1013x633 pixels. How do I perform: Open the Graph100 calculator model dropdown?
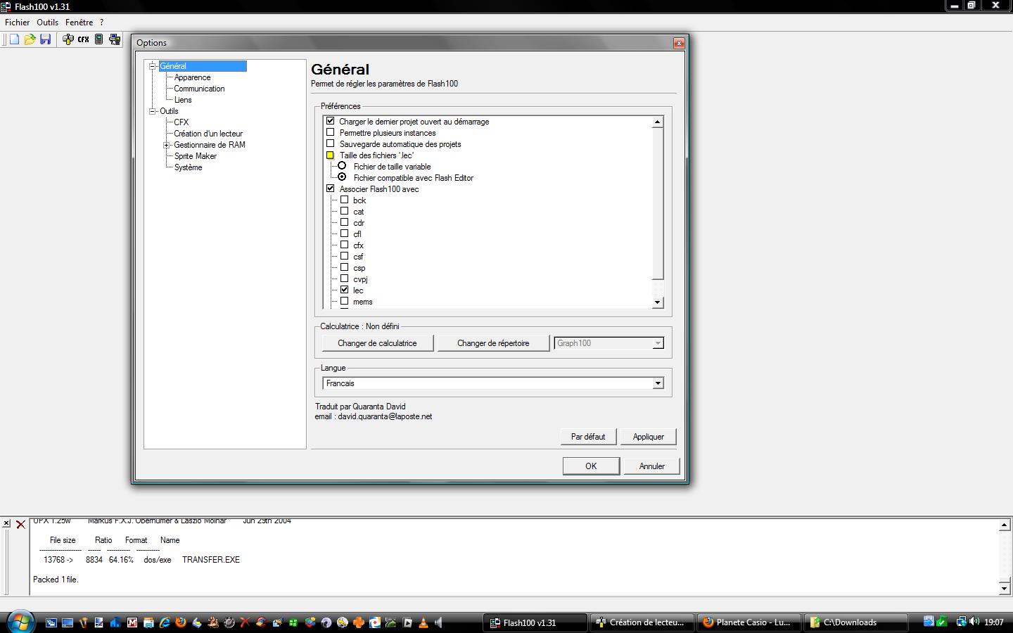point(658,343)
